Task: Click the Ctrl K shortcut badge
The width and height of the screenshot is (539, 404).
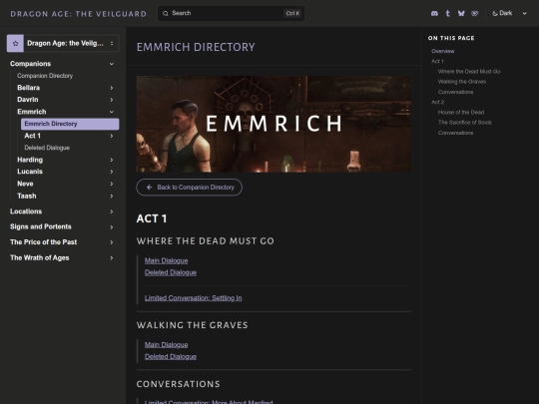Action: point(292,13)
